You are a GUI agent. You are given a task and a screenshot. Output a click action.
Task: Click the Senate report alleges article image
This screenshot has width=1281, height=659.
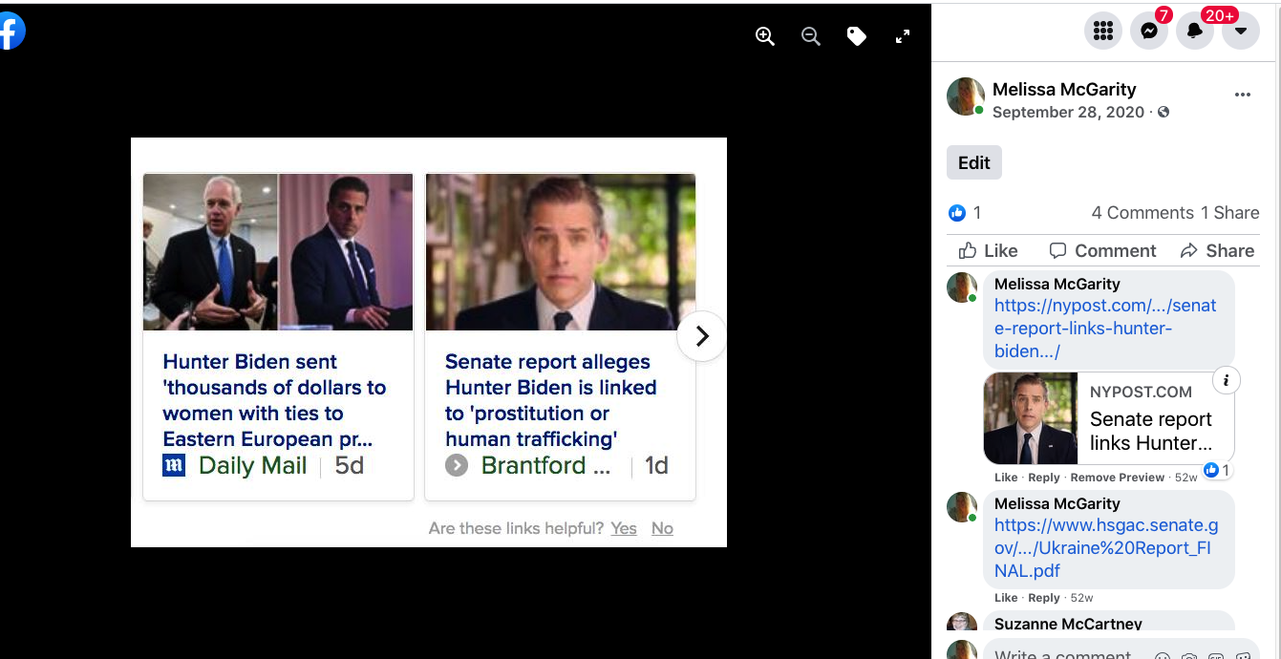click(561, 252)
